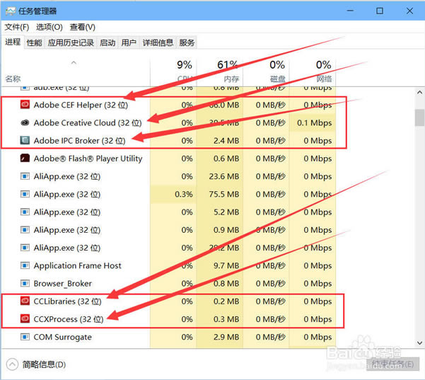This screenshot has width=425, height=380.
Task: Switch to the 进程 tab
Action: coord(13,42)
